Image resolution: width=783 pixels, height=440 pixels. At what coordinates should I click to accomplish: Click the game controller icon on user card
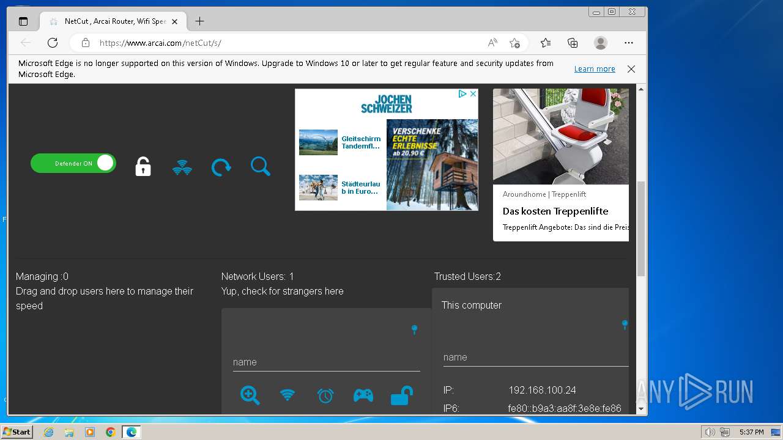363,395
